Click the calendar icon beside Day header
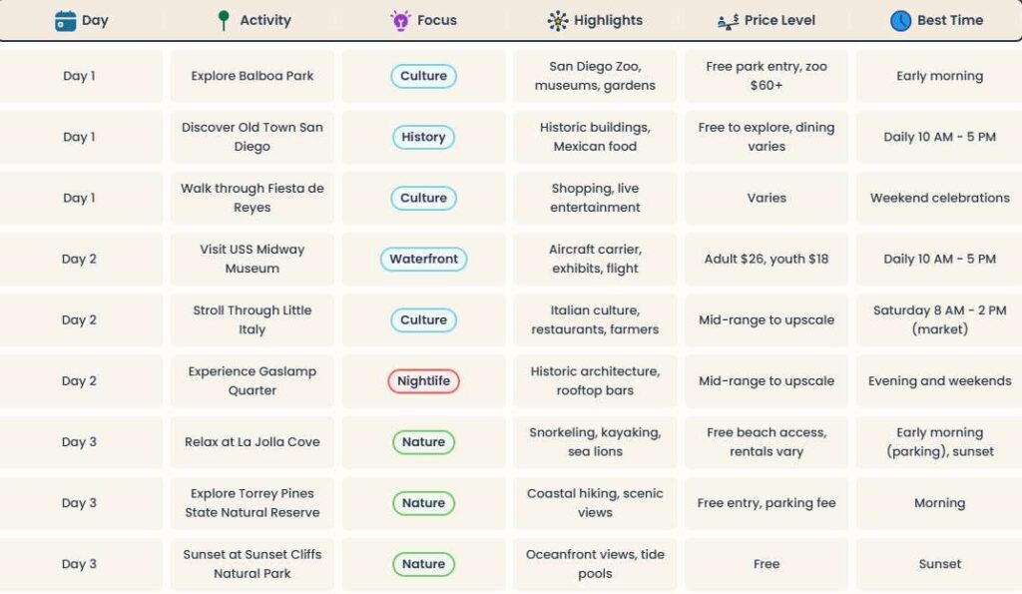Image resolution: width=1022 pixels, height=594 pixels. click(66, 21)
